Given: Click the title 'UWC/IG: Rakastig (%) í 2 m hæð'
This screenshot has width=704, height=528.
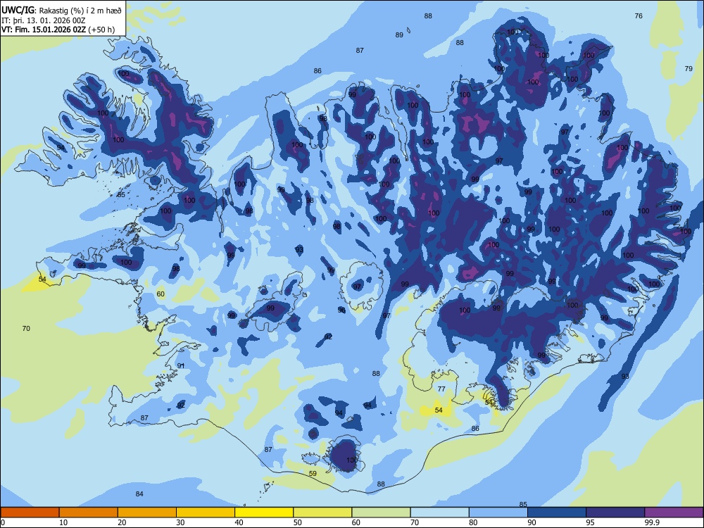Looking at the screenshot, I should [61, 11].
